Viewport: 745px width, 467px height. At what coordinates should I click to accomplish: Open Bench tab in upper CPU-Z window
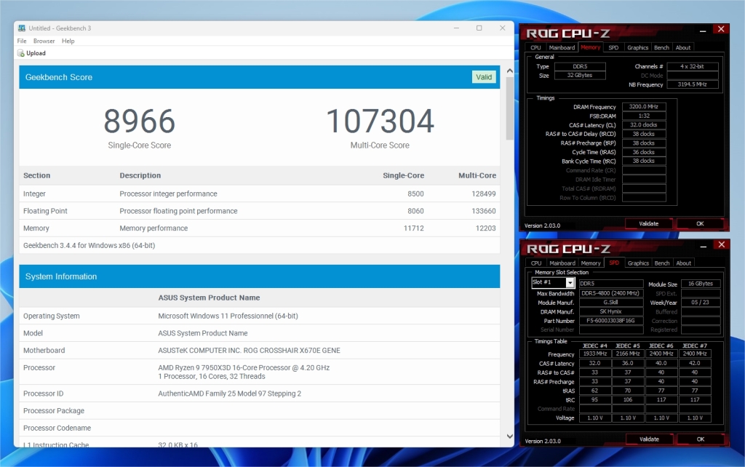tap(661, 48)
